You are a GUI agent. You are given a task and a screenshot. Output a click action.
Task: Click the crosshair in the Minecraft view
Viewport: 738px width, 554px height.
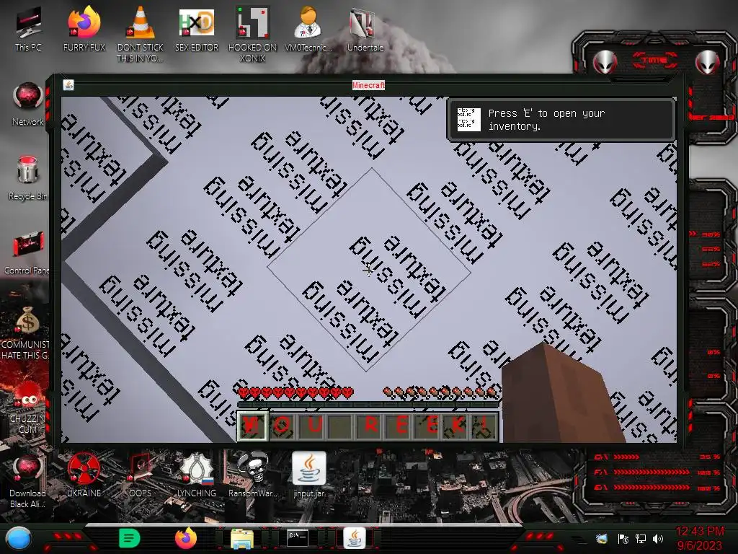(368, 270)
